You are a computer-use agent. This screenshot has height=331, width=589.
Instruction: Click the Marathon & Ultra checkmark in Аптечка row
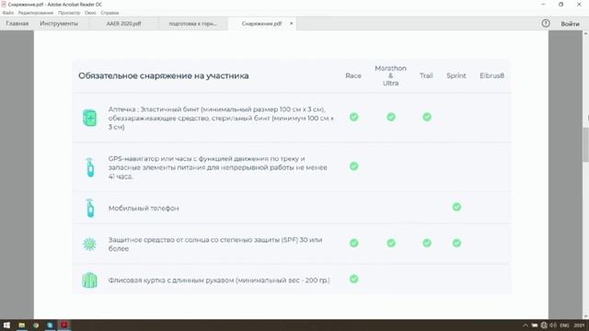point(391,117)
